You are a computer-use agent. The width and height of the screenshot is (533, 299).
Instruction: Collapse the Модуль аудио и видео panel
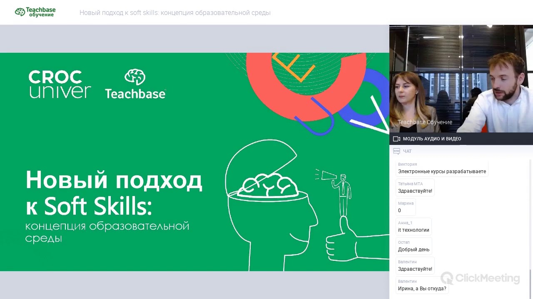(x=461, y=139)
